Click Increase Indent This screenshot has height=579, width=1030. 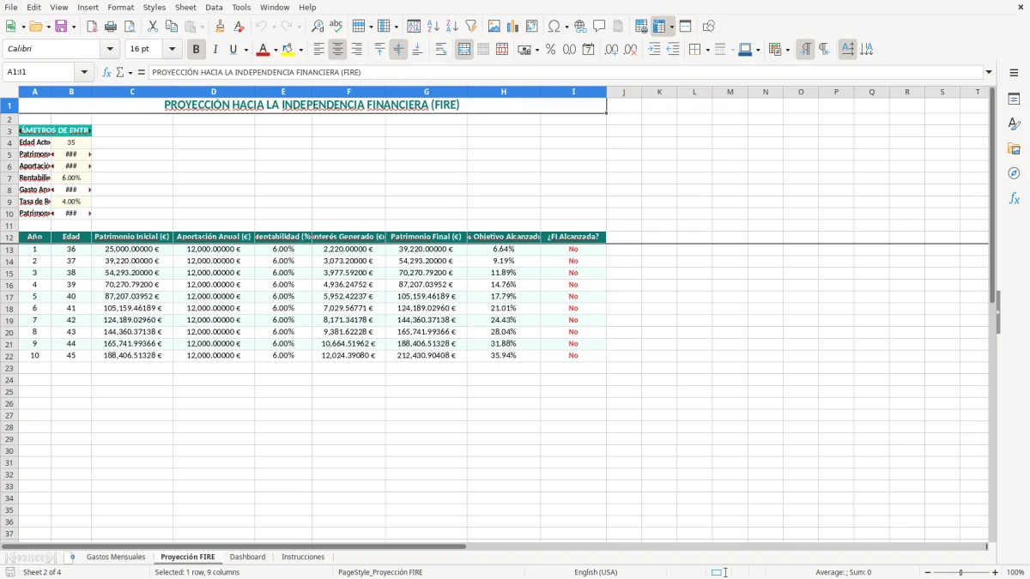point(654,50)
